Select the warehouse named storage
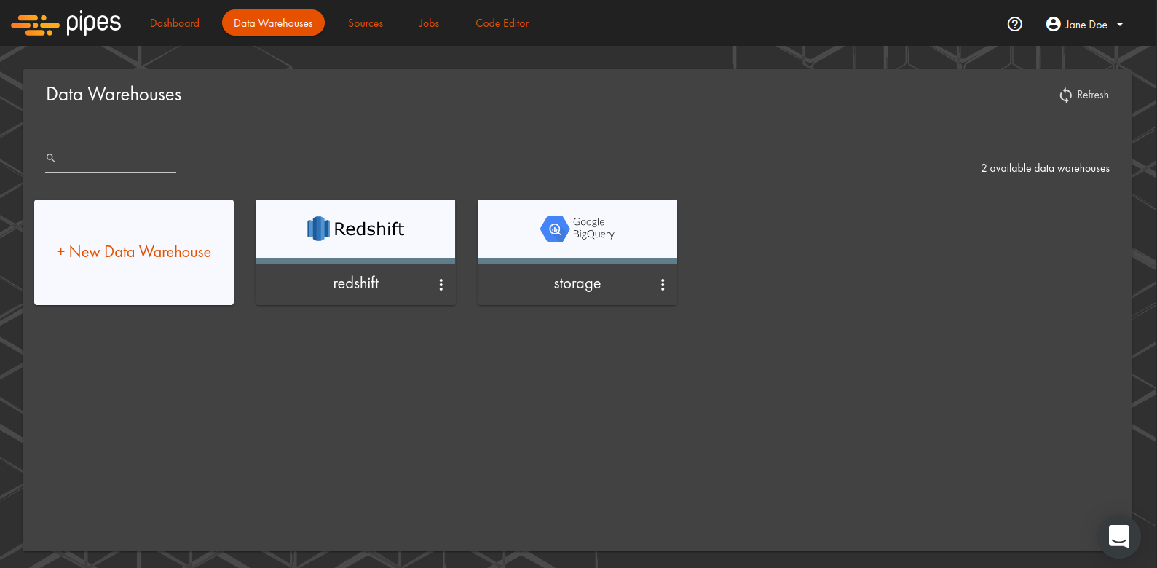This screenshot has width=1157, height=568. pos(577,283)
